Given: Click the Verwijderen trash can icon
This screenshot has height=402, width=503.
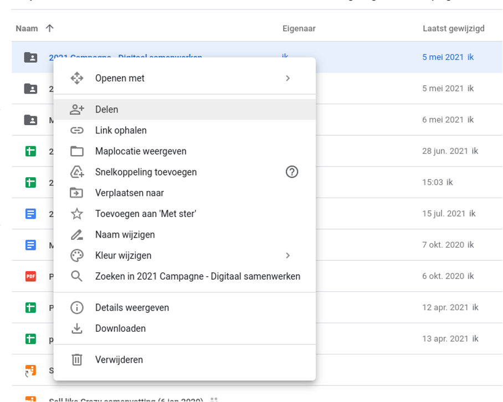Looking at the screenshot, I should (x=77, y=360).
